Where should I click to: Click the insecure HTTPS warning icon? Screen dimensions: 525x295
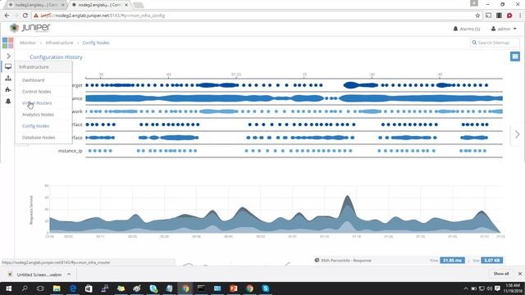pos(36,16)
